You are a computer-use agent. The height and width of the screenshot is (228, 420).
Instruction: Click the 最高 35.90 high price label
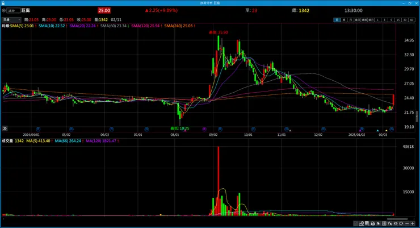219,32
